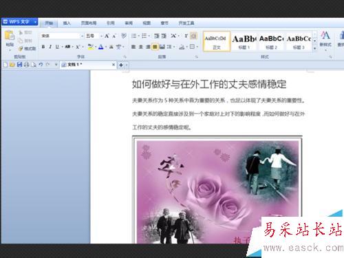This screenshot has height=258, width=344.
Task: Toggle bulleted list formatting
Action: point(133,36)
